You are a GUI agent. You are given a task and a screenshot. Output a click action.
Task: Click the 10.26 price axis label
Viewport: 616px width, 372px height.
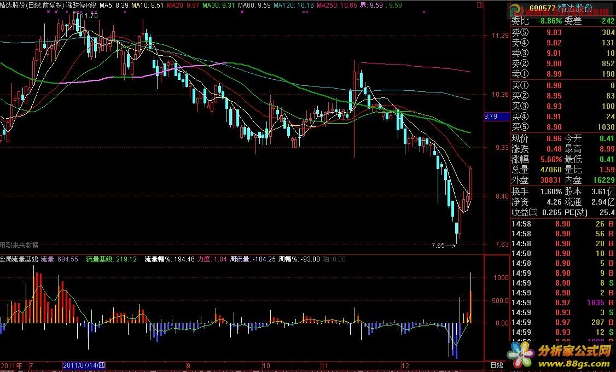pyautogui.click(x=499, y=94)
